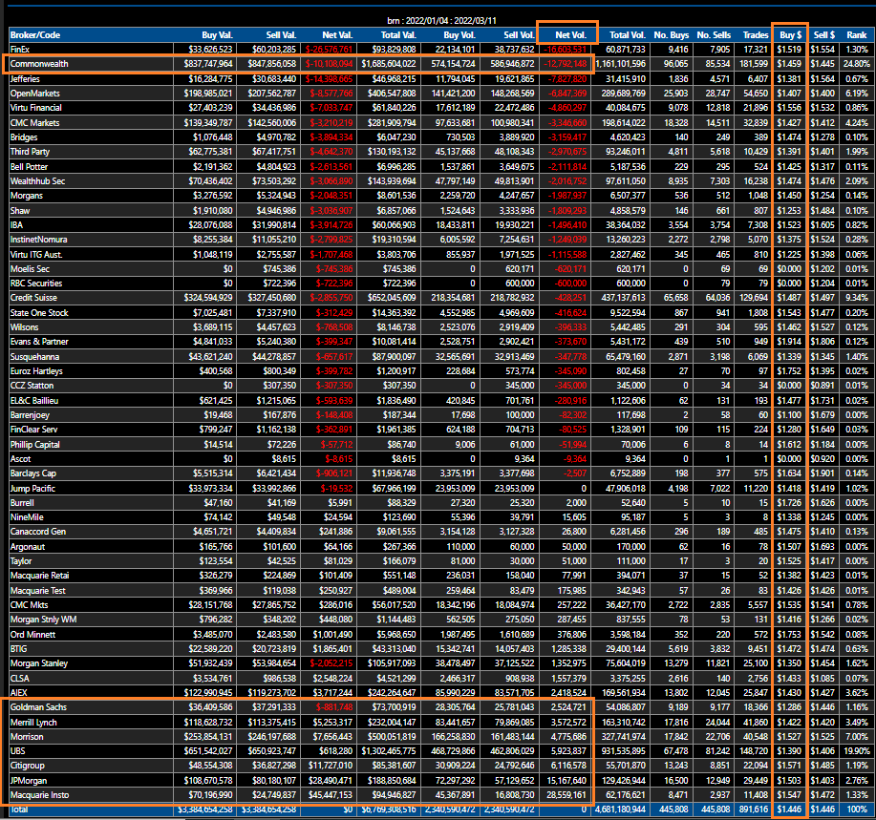Select the Jump Pacific broker row
Image resolution: width=876 pixels, height=820 pixels.
pyautogui.click(x=33, y=488)
